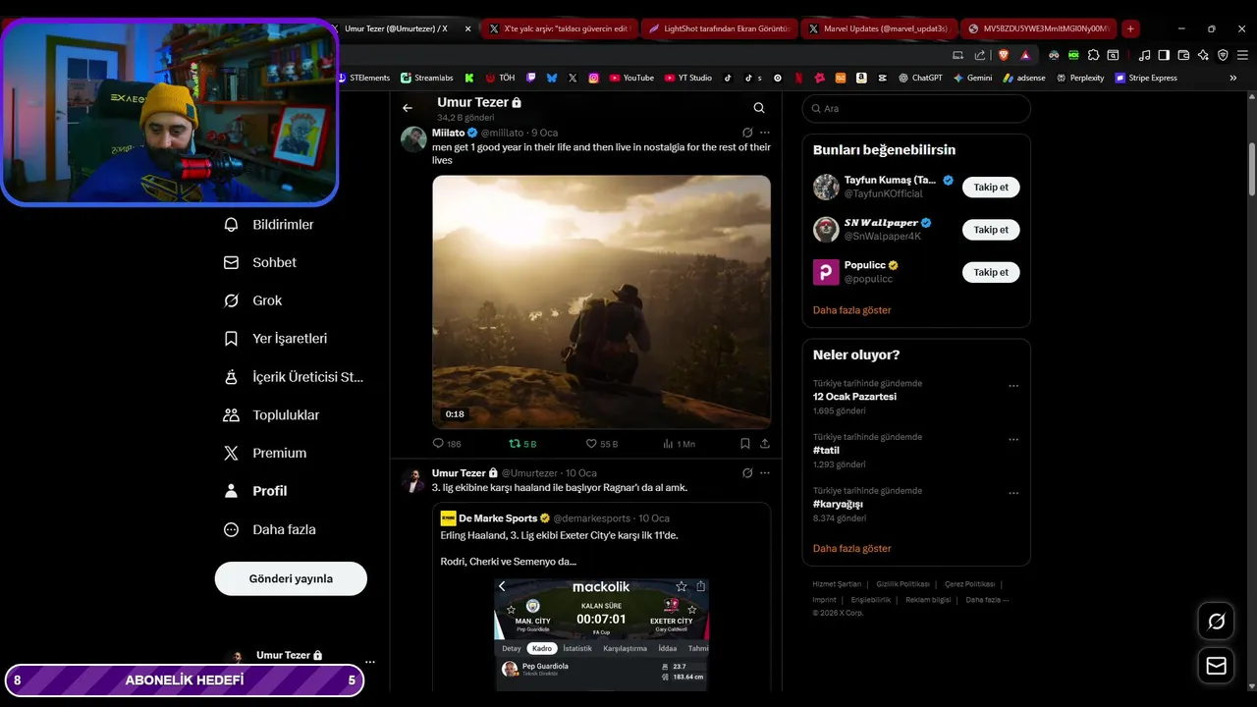Open Streamlabs bookmark
Image resolution: width=1257 pixels, height=707 pixels.
(x=427, y=78)
